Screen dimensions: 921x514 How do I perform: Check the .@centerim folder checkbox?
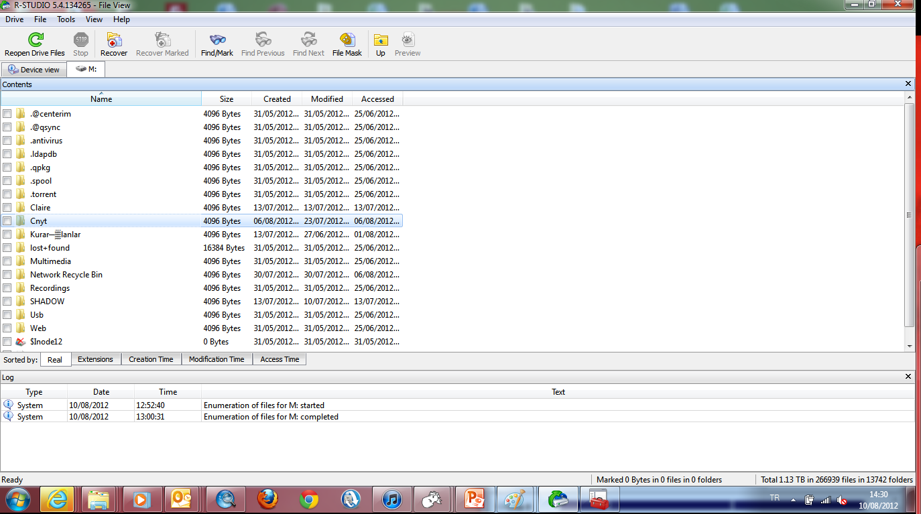[x=7, y=114]
